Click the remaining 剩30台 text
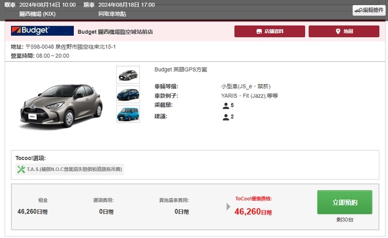The height and width of the screenshot is (238, 388). pos(345,219)
